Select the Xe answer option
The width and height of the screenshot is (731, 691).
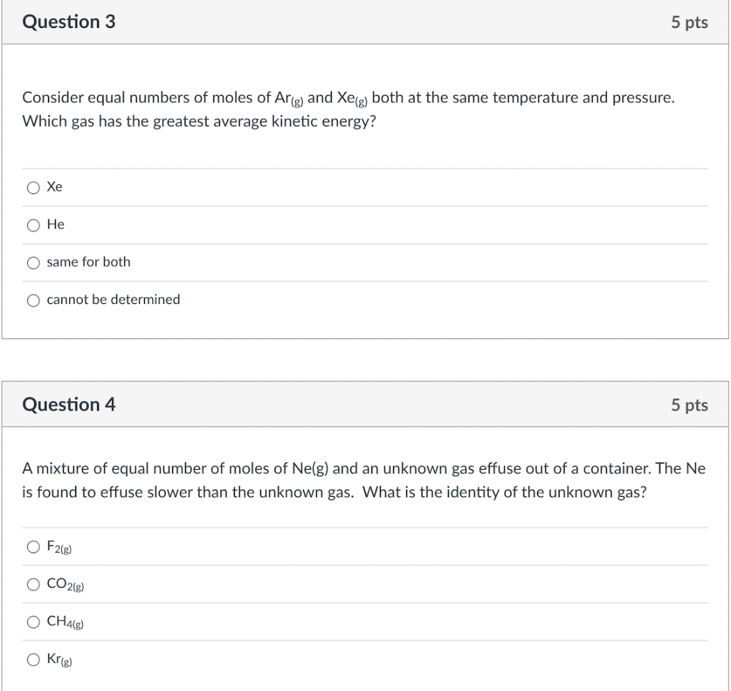point(33,187)
